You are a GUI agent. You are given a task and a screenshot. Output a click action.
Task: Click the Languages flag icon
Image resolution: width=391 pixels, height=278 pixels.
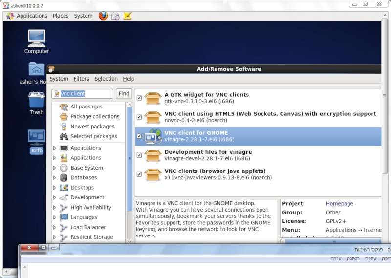pyautogui.click(x=64, y=217)
